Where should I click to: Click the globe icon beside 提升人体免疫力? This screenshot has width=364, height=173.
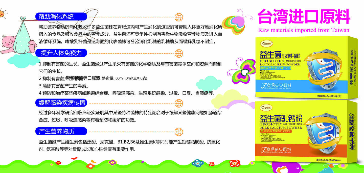coord(179,53)
